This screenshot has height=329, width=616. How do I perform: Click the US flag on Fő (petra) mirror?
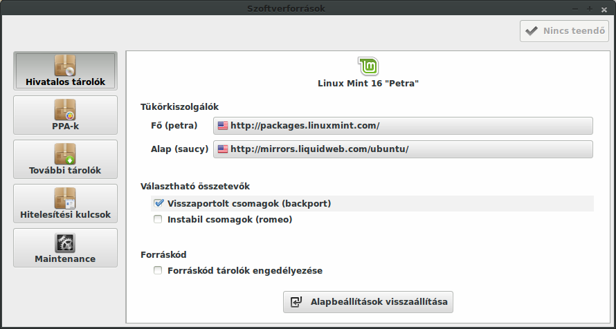point(223,126)
